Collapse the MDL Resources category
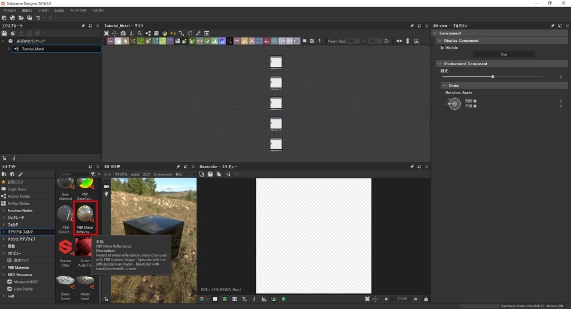 point(4,275)
